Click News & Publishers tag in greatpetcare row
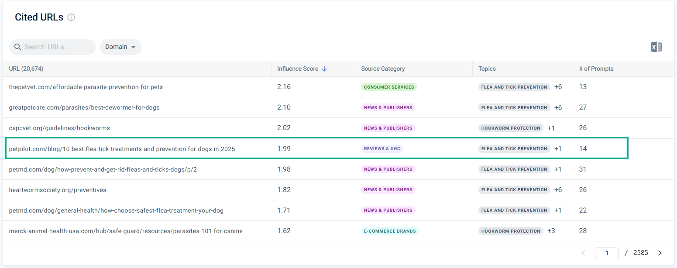 coord(388,107)
